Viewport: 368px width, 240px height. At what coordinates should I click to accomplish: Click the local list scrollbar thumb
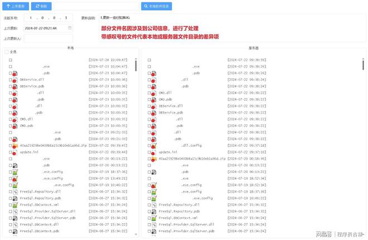point(136,66)
